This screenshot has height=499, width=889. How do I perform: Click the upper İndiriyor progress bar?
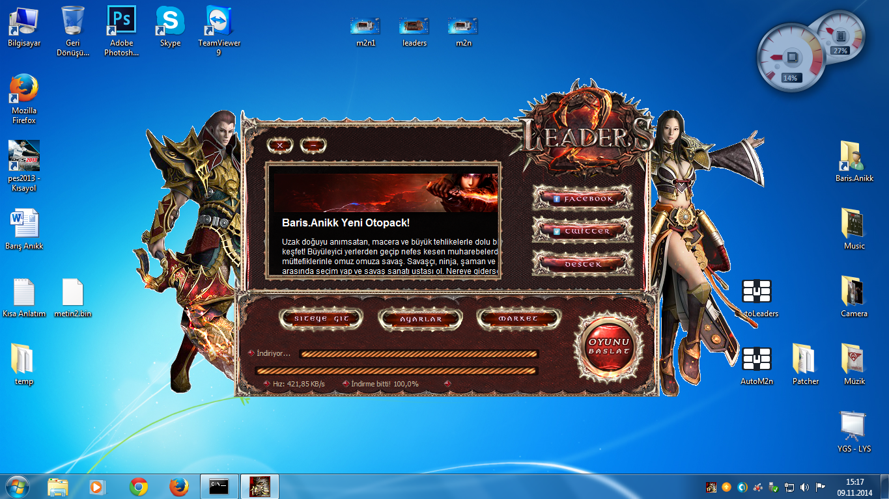click(x=419, y=354)
